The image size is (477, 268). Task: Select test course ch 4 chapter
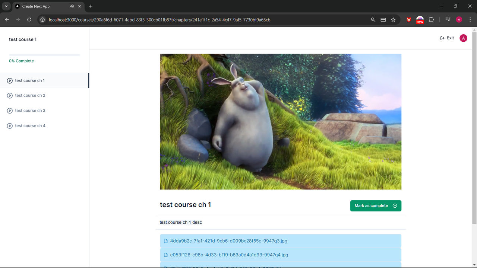[44, 126]
